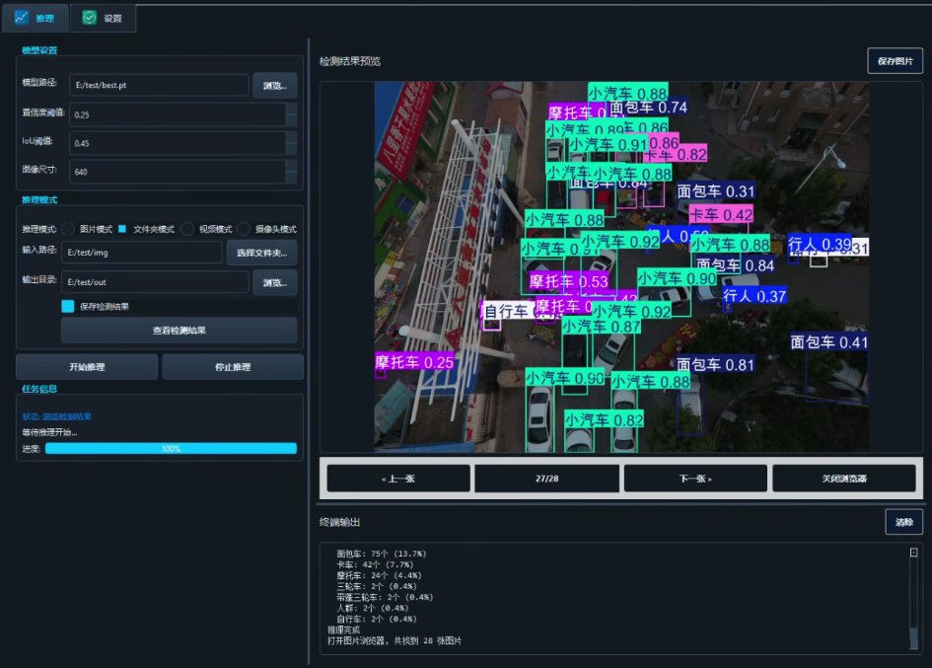Click the 置信度阈值 value field
Image resolution: width=932 pixels, height=668 pixels.
pos(178,114)
